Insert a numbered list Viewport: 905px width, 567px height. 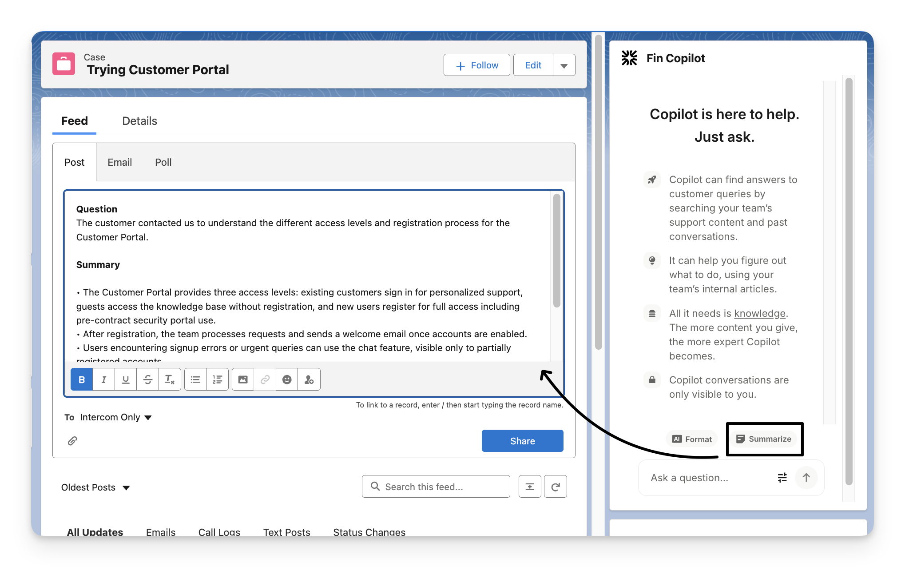[218, 379]
